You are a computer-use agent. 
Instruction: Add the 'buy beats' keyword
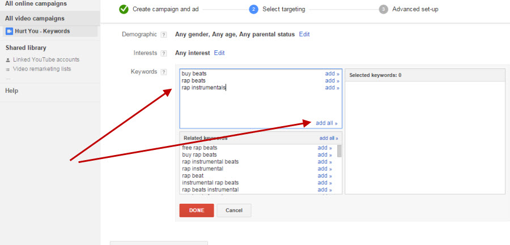click(332, 74)
